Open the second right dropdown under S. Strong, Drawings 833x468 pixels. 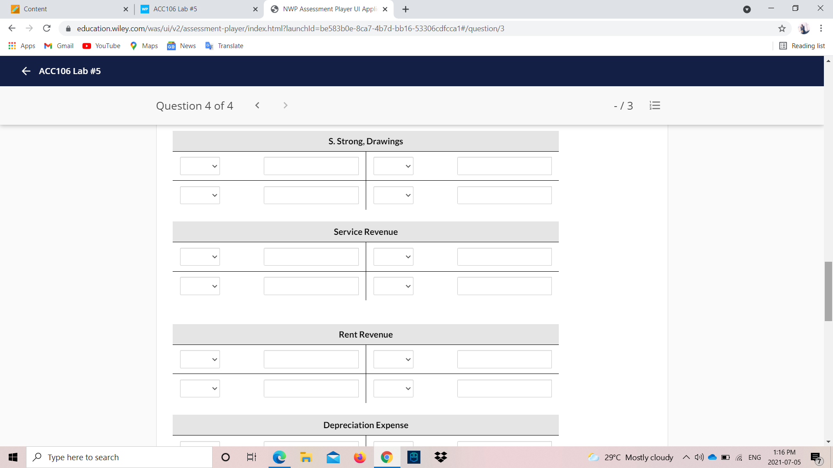tap(393, 195)
